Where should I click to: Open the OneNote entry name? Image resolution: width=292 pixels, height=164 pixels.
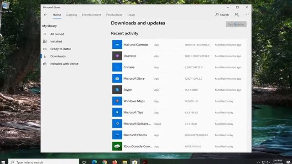[130, 56]
